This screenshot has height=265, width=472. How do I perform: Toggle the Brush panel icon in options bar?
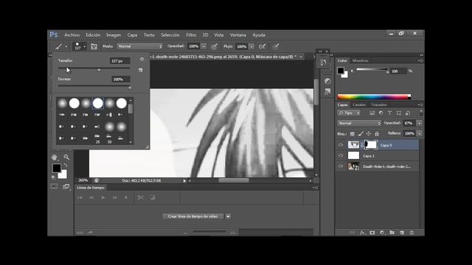[x=94, y=46]
